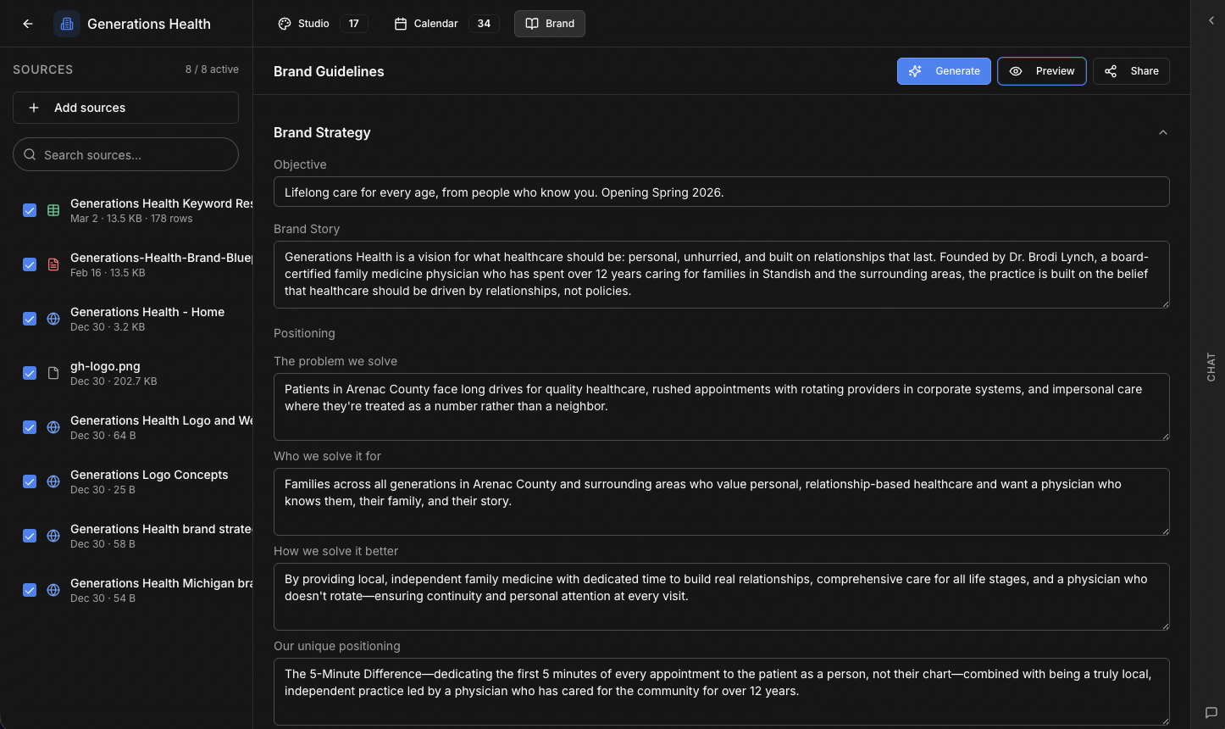Screen dimensions: 1225x729
Task: Click the Generations Health Michigan source name
Action: coord(161,583)
